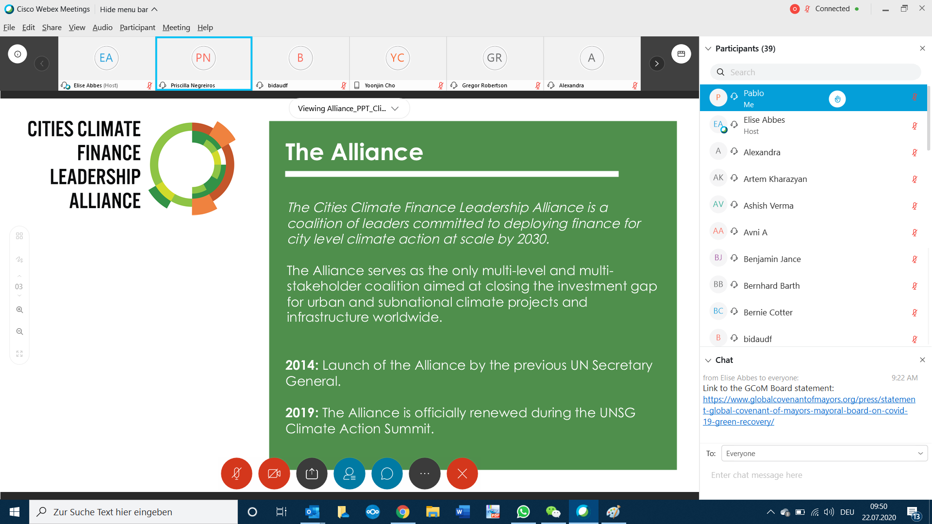Click the raise hand icon next to Pablo
The width and height of the screenshot is (932, 524).
click(837, 99)
